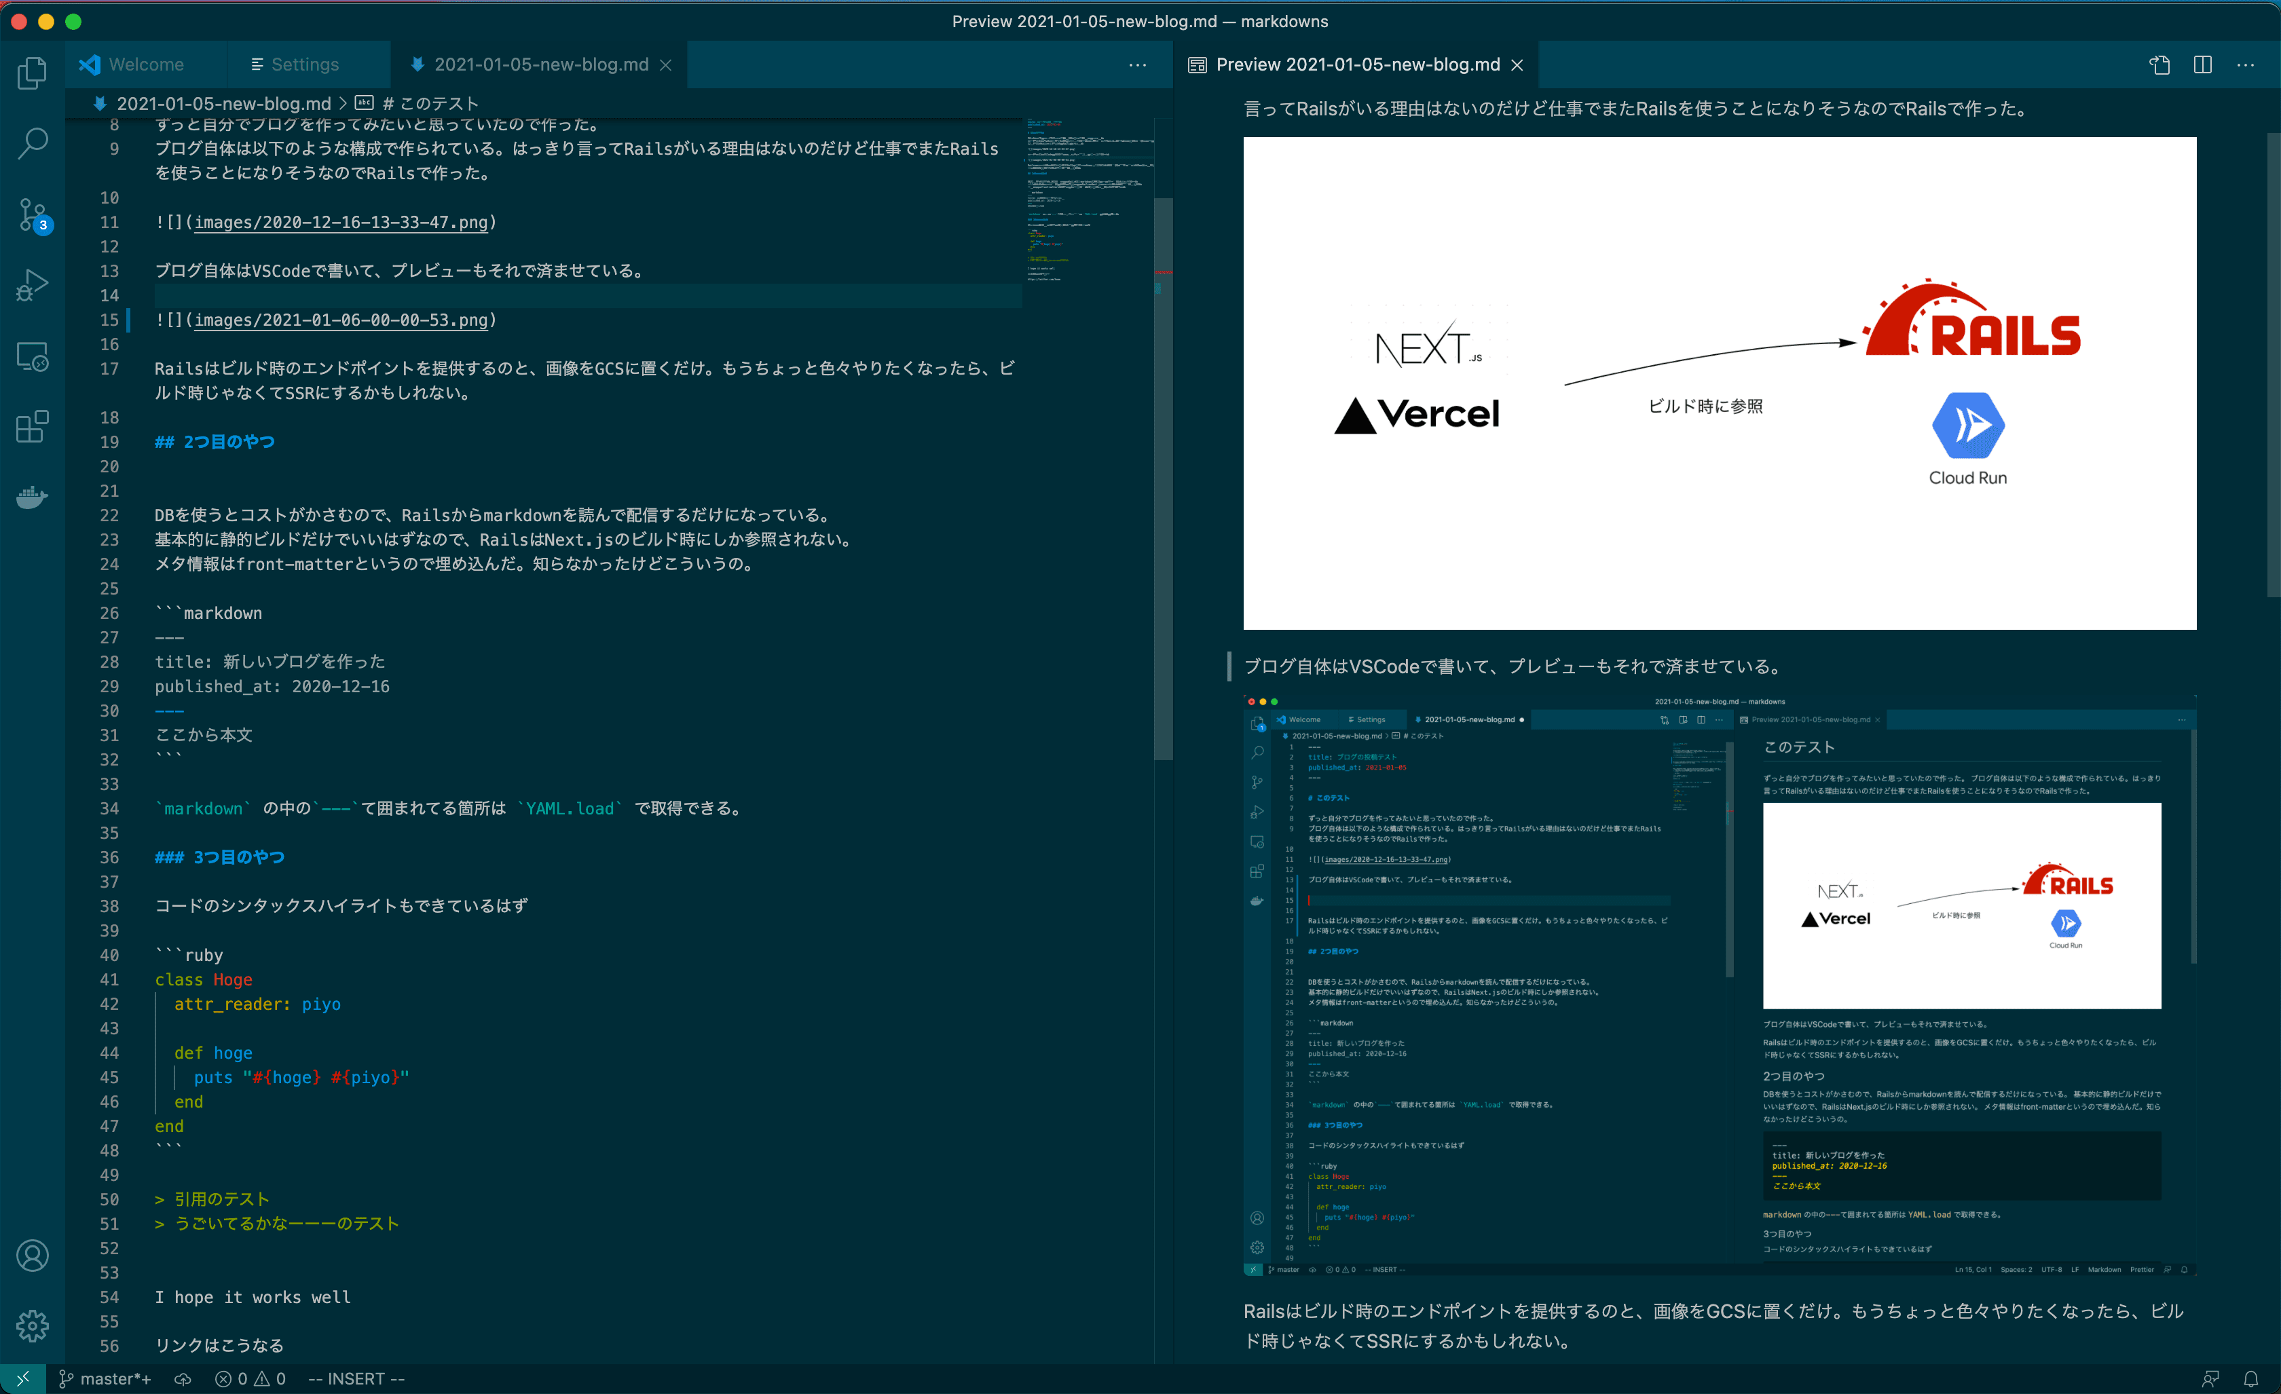Click preview paragraph starting 'Railsはビルド時の'
The height and width of the screenshot is (1394, 2281).
pos(1713,1325)
